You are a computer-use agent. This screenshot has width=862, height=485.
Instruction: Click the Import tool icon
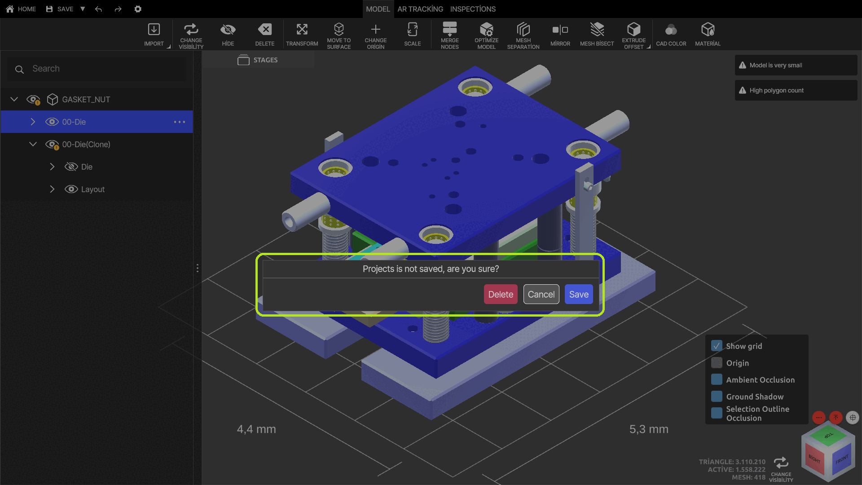coord(154,30)
